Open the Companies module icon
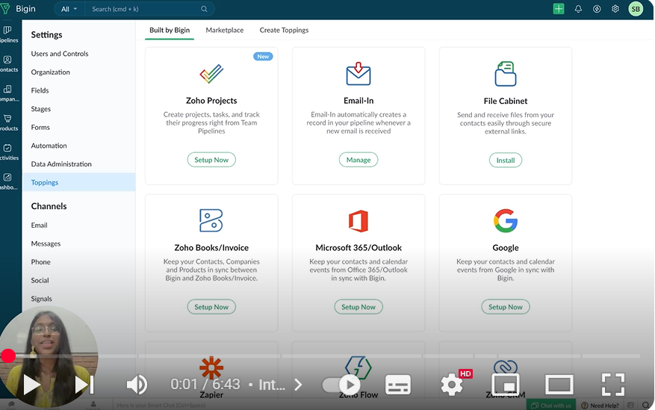 7,89
